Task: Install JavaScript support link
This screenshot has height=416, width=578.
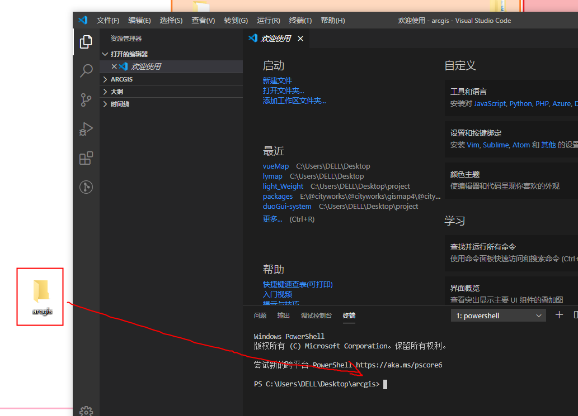Action: click(490, 104)
